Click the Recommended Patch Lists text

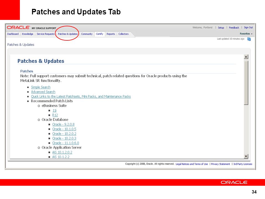[52, 101]
